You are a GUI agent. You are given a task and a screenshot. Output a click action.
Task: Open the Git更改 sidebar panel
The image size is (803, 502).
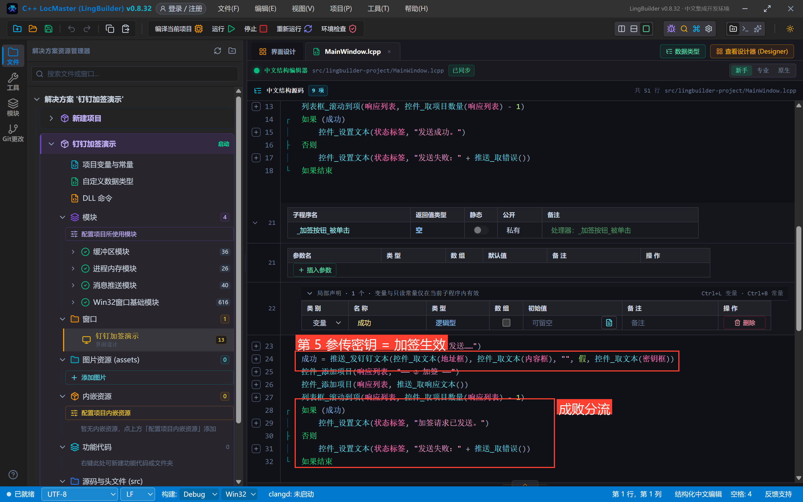(13, 133)
